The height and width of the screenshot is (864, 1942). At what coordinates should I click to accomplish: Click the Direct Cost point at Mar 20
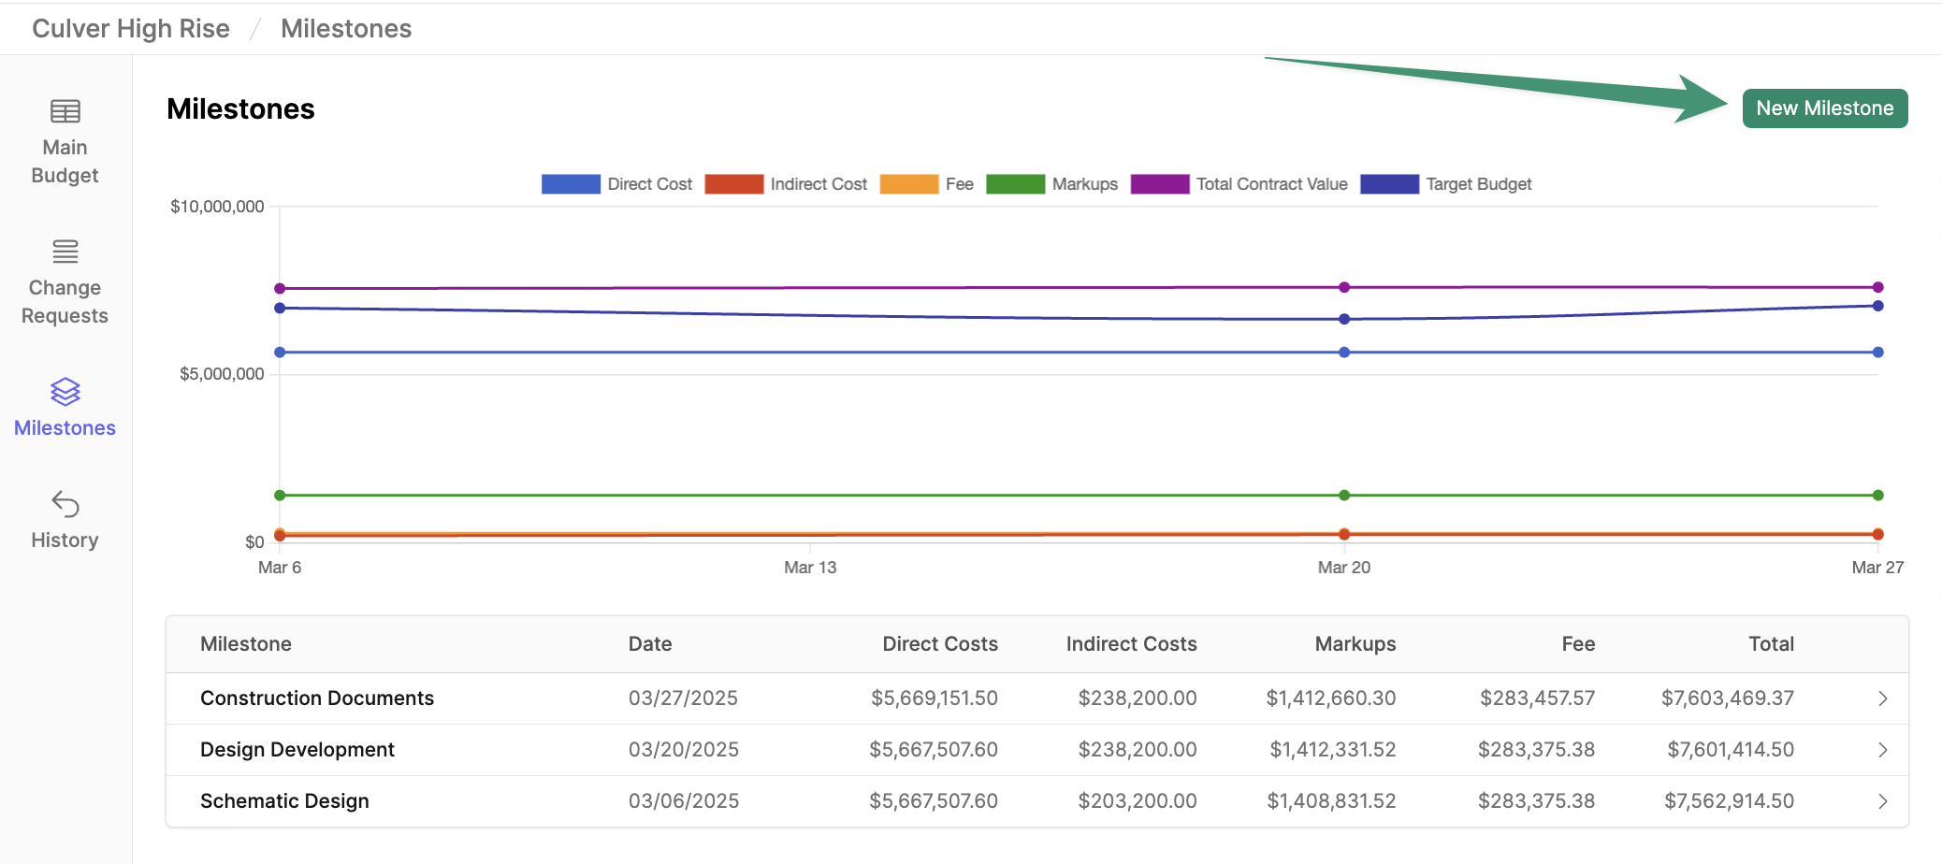(x=1344, y=353)
